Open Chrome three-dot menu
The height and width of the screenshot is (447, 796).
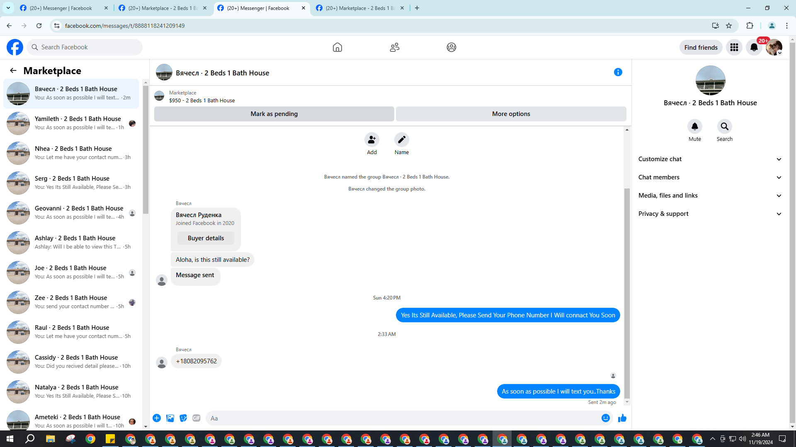point(787,26)
